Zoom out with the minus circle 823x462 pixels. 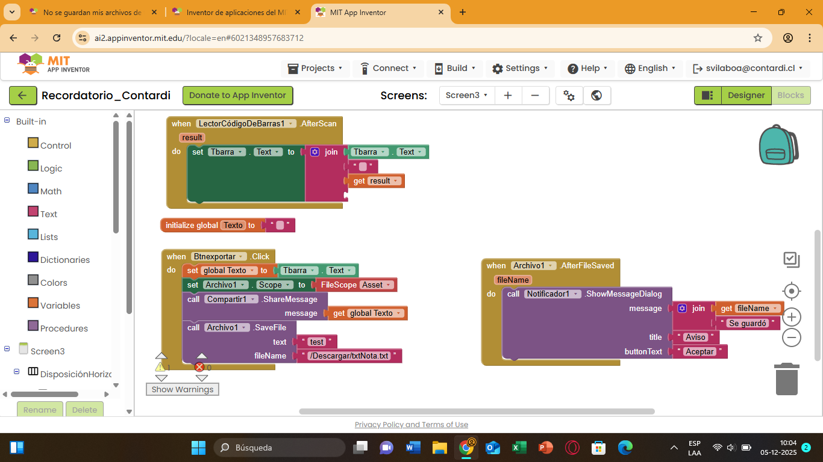tap(791, 337)
